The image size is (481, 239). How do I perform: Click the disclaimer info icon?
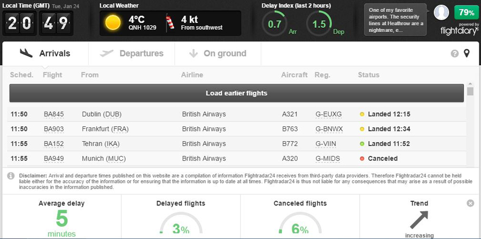pyautogui.click(x=11, y=176)
